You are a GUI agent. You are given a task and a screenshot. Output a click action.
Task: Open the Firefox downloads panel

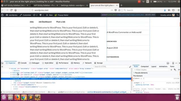coord(165,10)
